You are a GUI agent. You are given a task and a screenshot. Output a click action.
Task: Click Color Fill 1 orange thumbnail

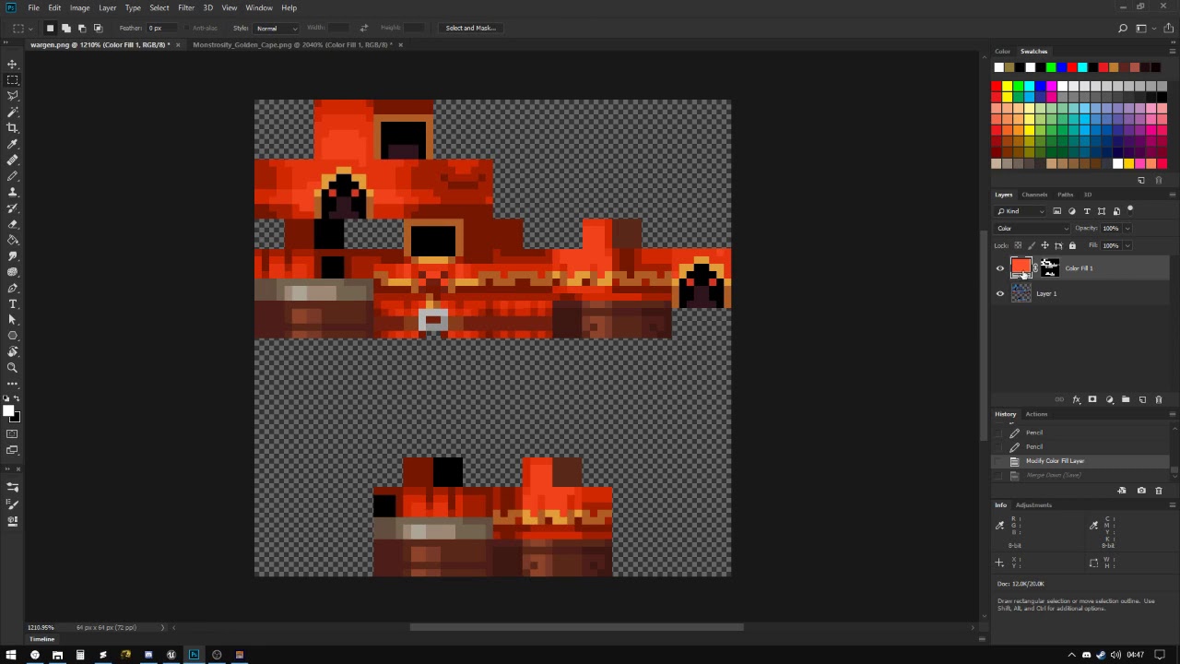(1021, 267)
